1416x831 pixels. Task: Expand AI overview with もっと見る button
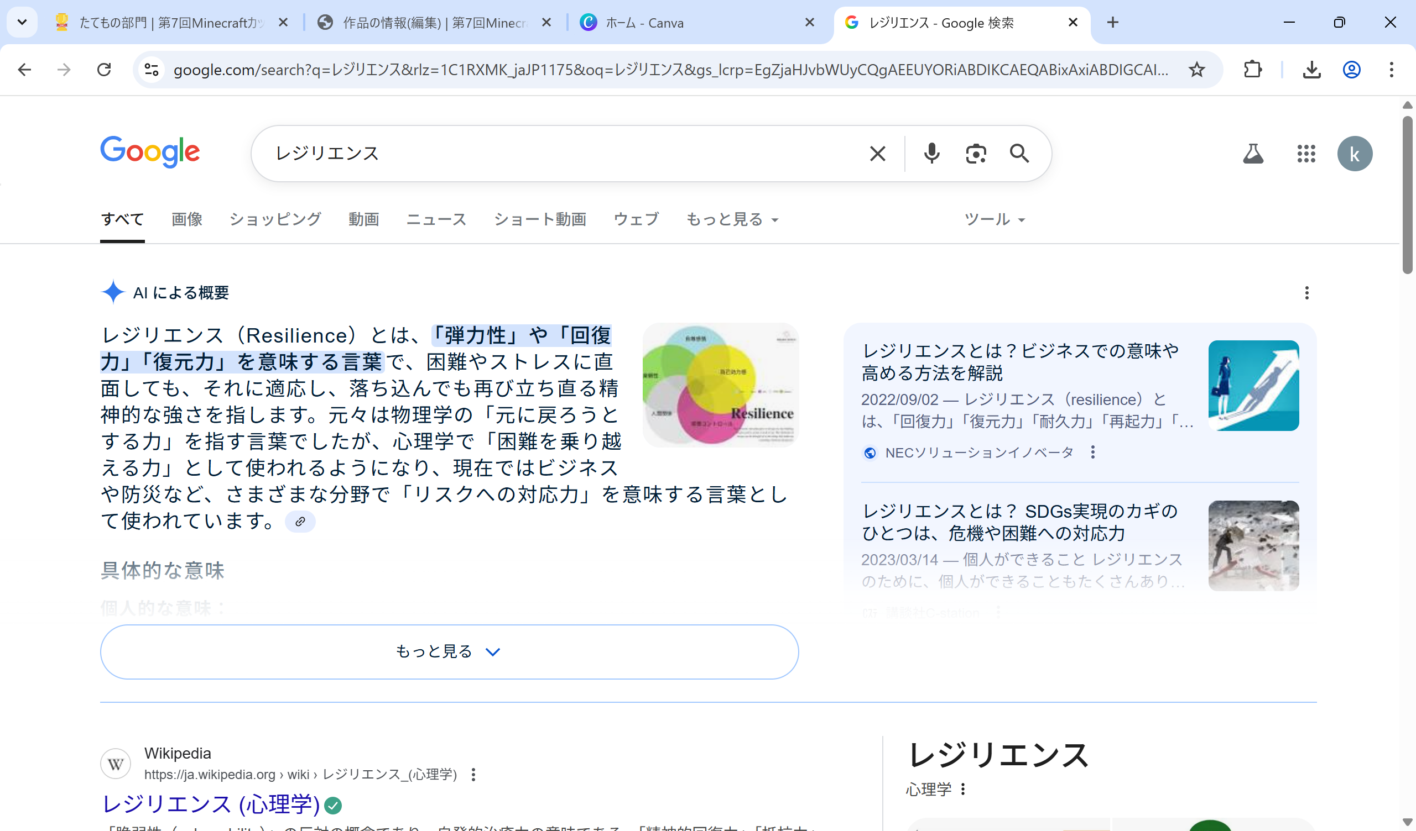pyautogui.click(x=449, y=651)
